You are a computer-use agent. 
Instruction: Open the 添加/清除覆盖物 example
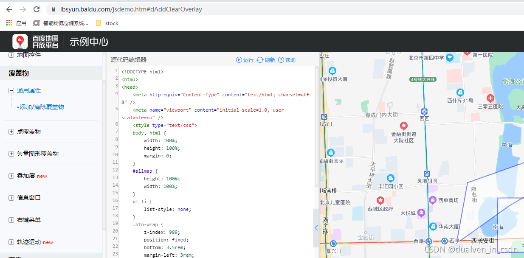[x=42, y=107]
